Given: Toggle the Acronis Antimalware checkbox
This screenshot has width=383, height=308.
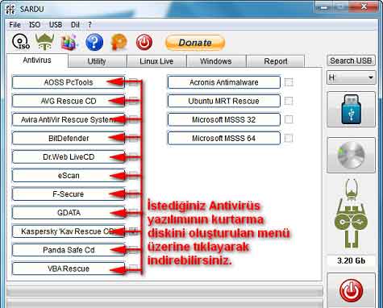Looking at the screenshot, I should (289, 82).
